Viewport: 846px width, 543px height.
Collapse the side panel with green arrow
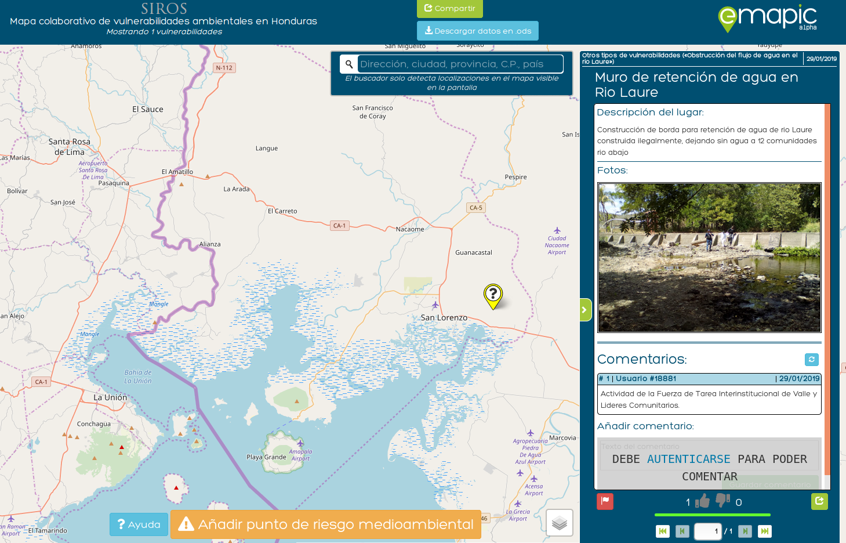[x=585, y=310]
